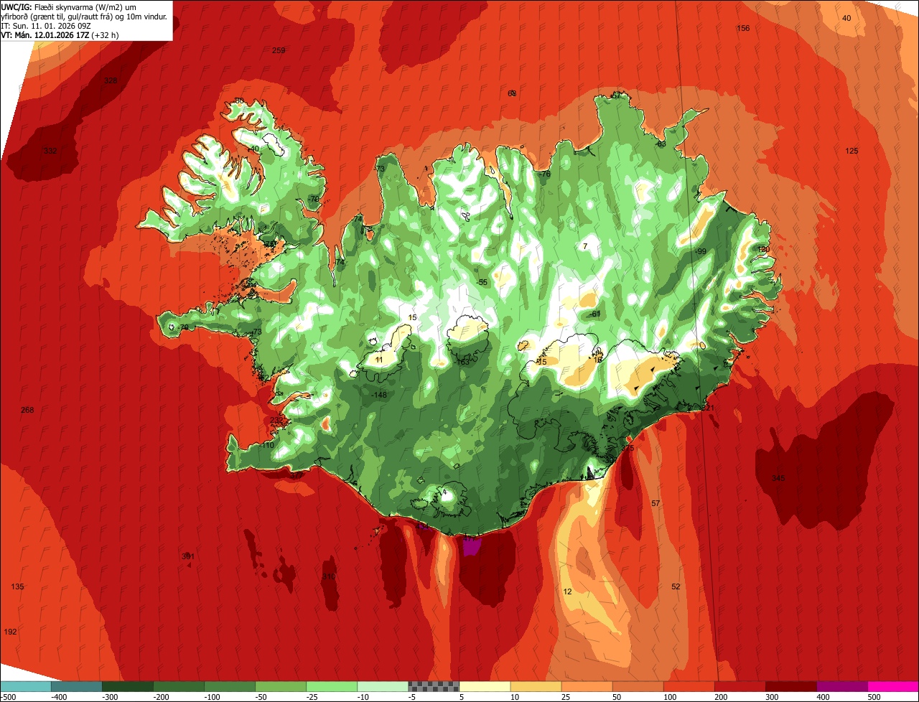
Task: Click the '-163' value below the central glacier
Action: click(x=462, y=362)
